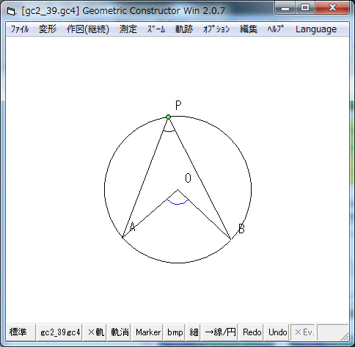Click the →線/円 button

(220, 332)
